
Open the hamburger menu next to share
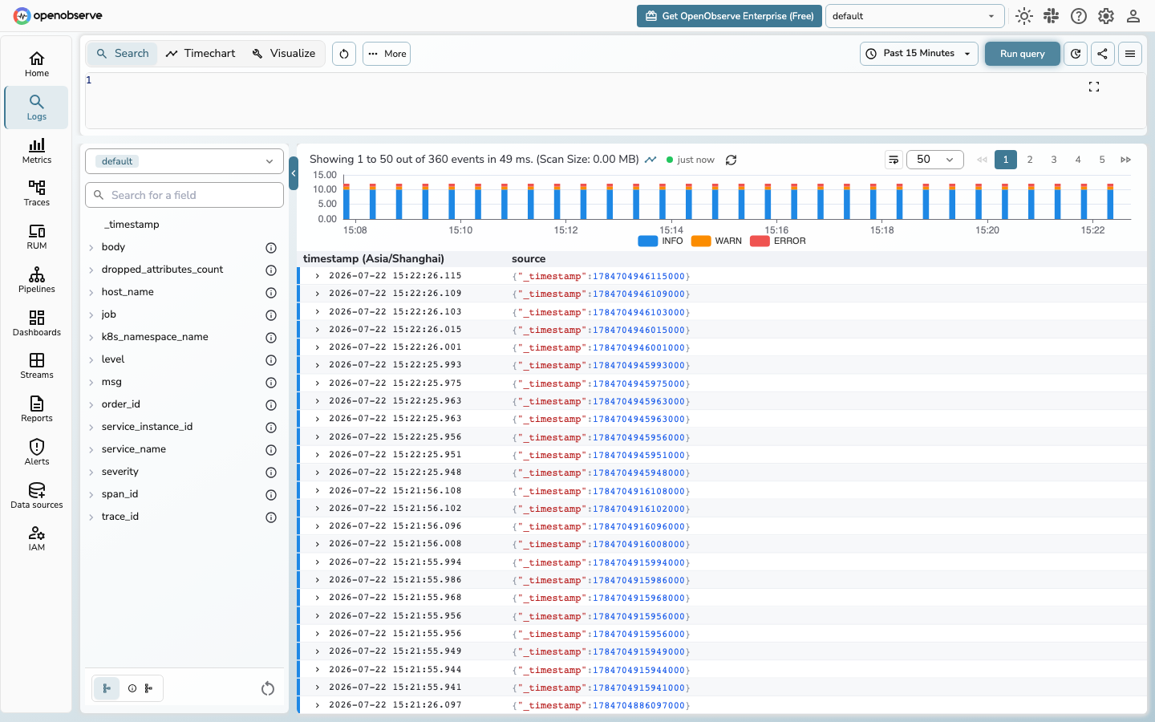pyautogui.click(x=1130, y=54)
